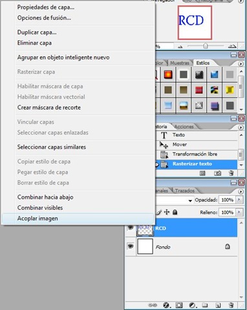The image size is (247, 310).
Task: Open Propiedades de capa... menu entry
Action: click(78, 7)
